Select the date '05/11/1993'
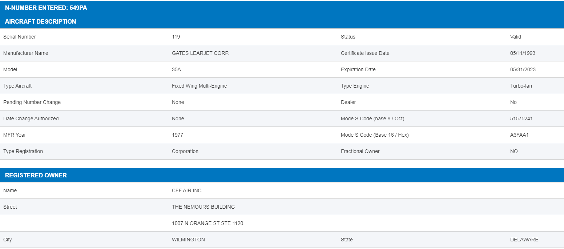Viewport: 564px width, 249px height. point(523,53)
